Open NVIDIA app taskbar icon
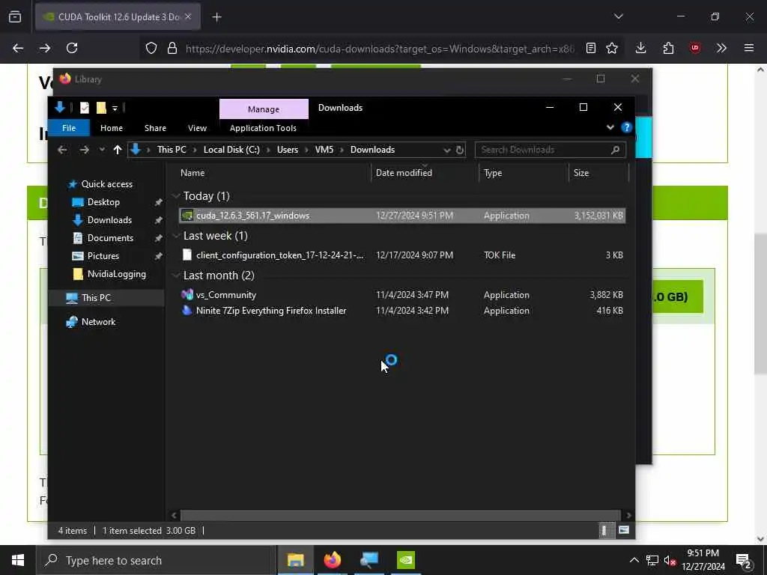The width and height of the screenshot is (767, 575). [x=406, y=560]
